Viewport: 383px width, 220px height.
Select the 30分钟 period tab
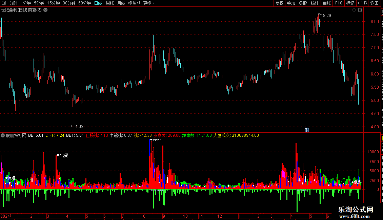[x=69, y=3]
